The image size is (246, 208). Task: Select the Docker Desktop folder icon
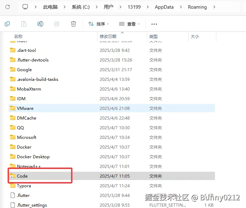click(13, 157)
